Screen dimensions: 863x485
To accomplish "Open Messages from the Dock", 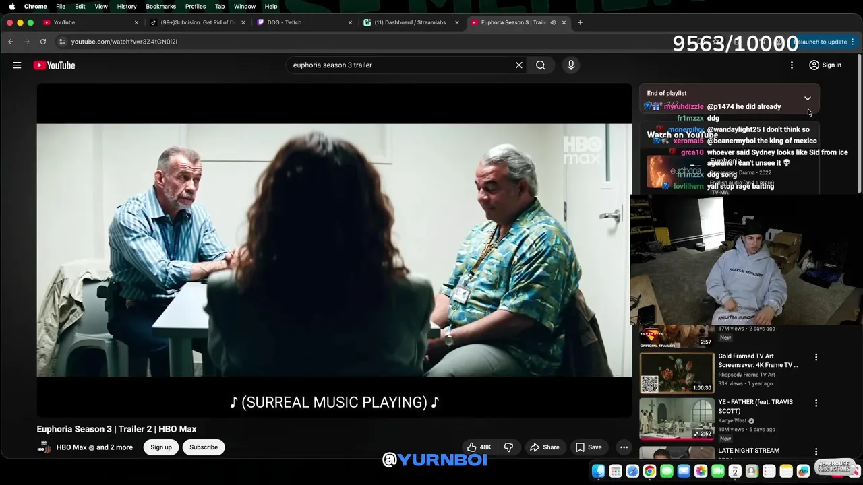I will [667, 472].
